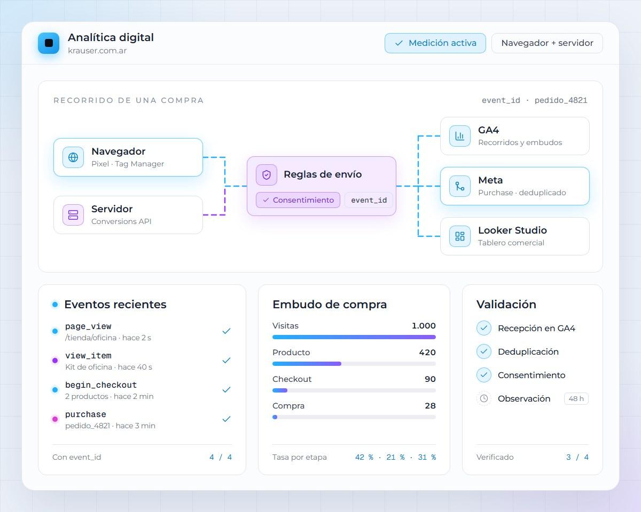Open the Reglas de envío node
The width and height of the screenshot is (641, 512).
(x=322, y=186)
